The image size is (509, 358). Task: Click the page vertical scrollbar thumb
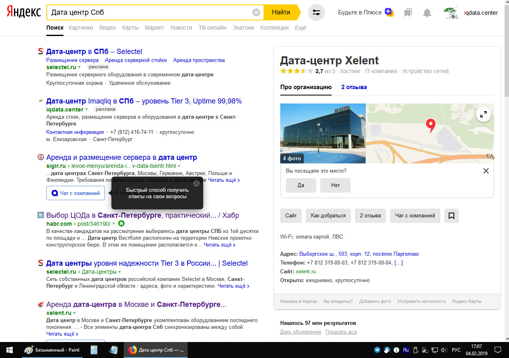pyautogui.click(x=507, y=51)
